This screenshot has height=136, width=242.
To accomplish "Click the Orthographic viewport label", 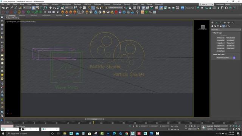I will [x=12, y=22].
